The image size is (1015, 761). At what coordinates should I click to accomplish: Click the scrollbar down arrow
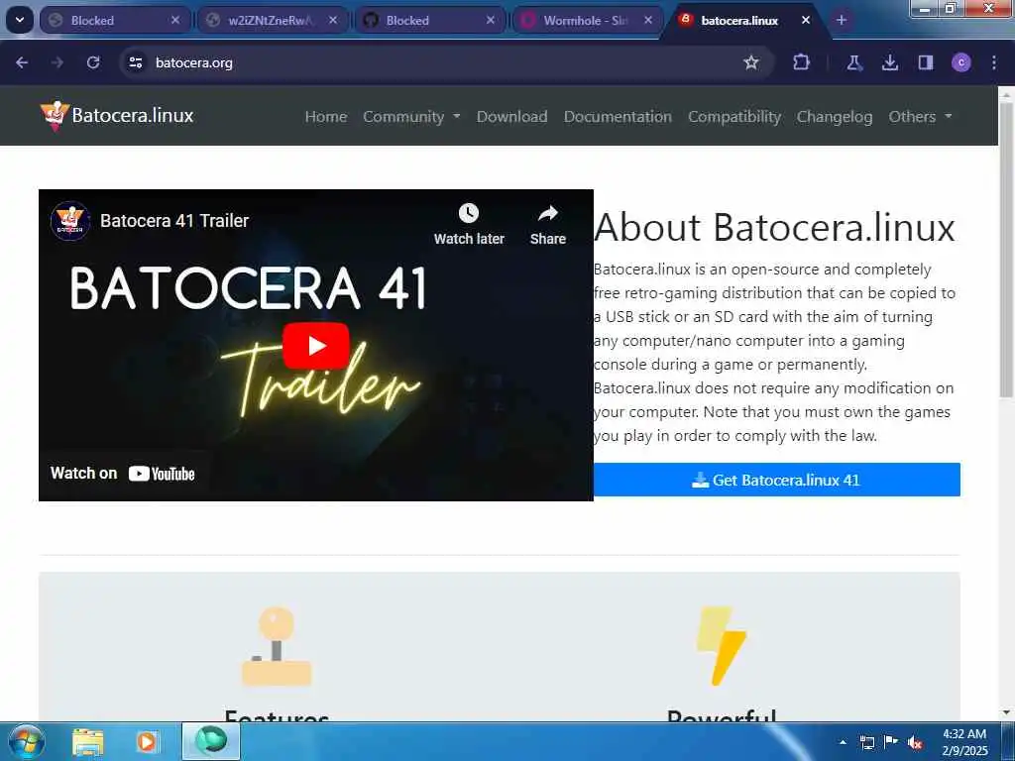click(1006, 711)
